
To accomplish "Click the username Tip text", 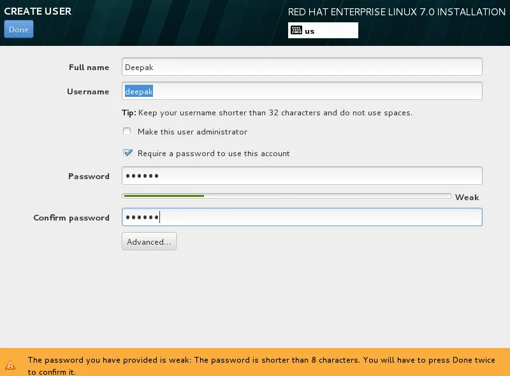I will (x=266, y=113).
